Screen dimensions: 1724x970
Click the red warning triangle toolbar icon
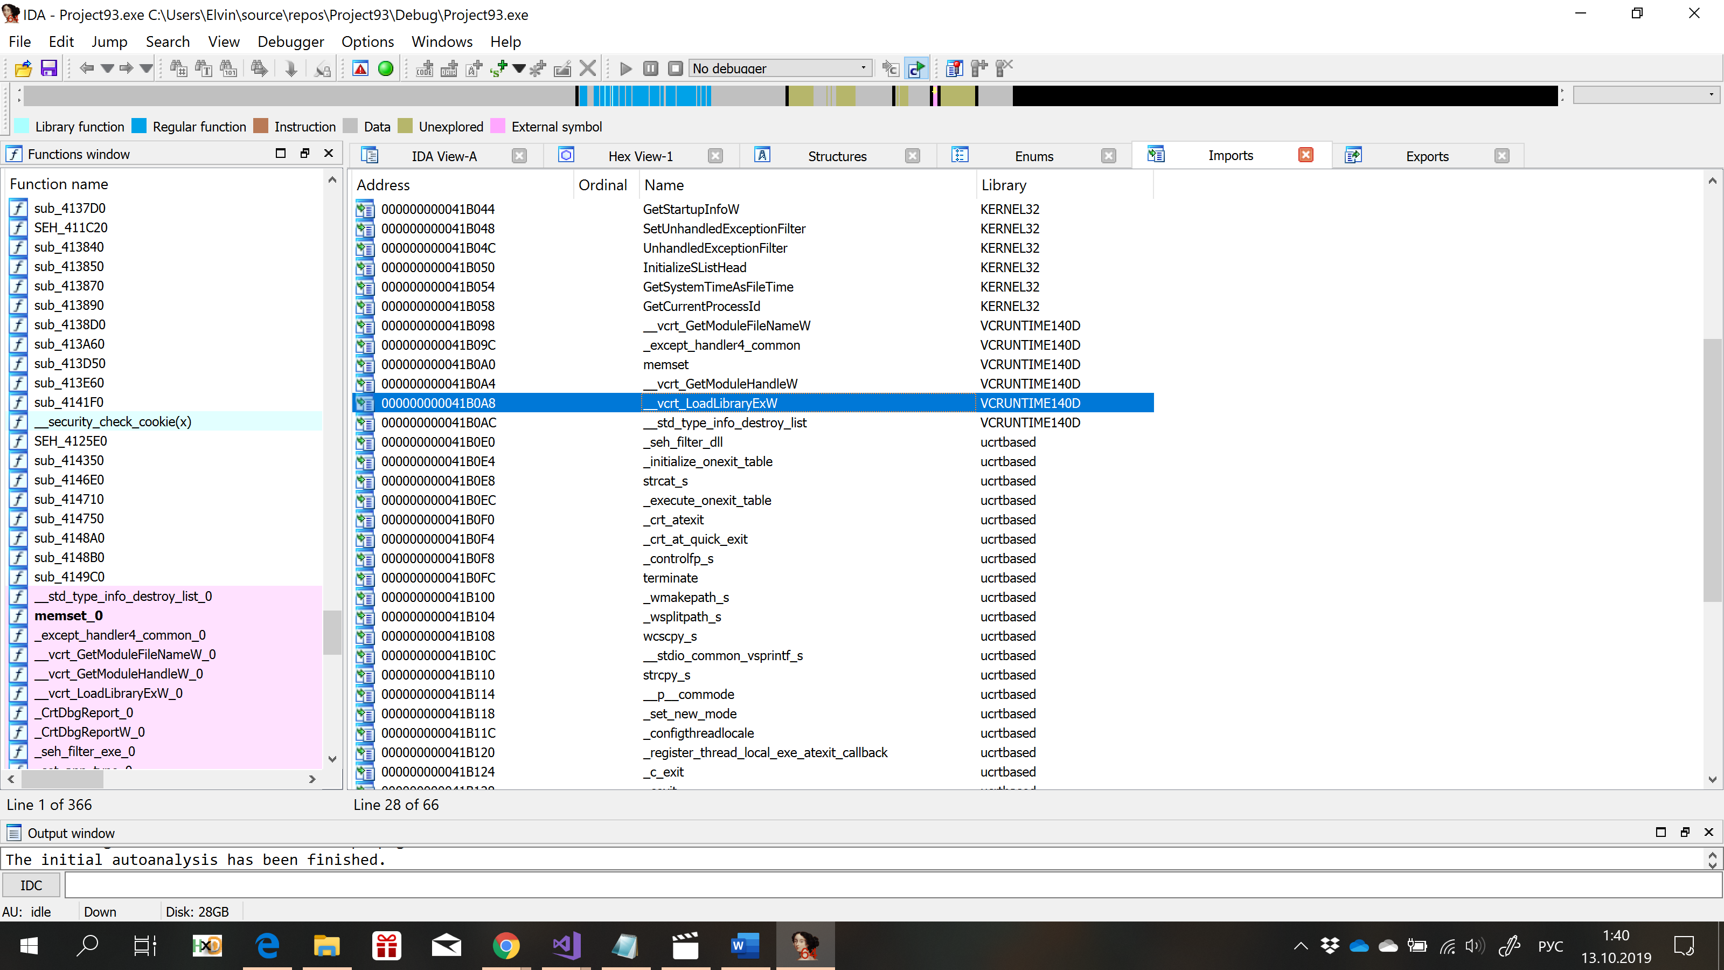click(361, 68)
